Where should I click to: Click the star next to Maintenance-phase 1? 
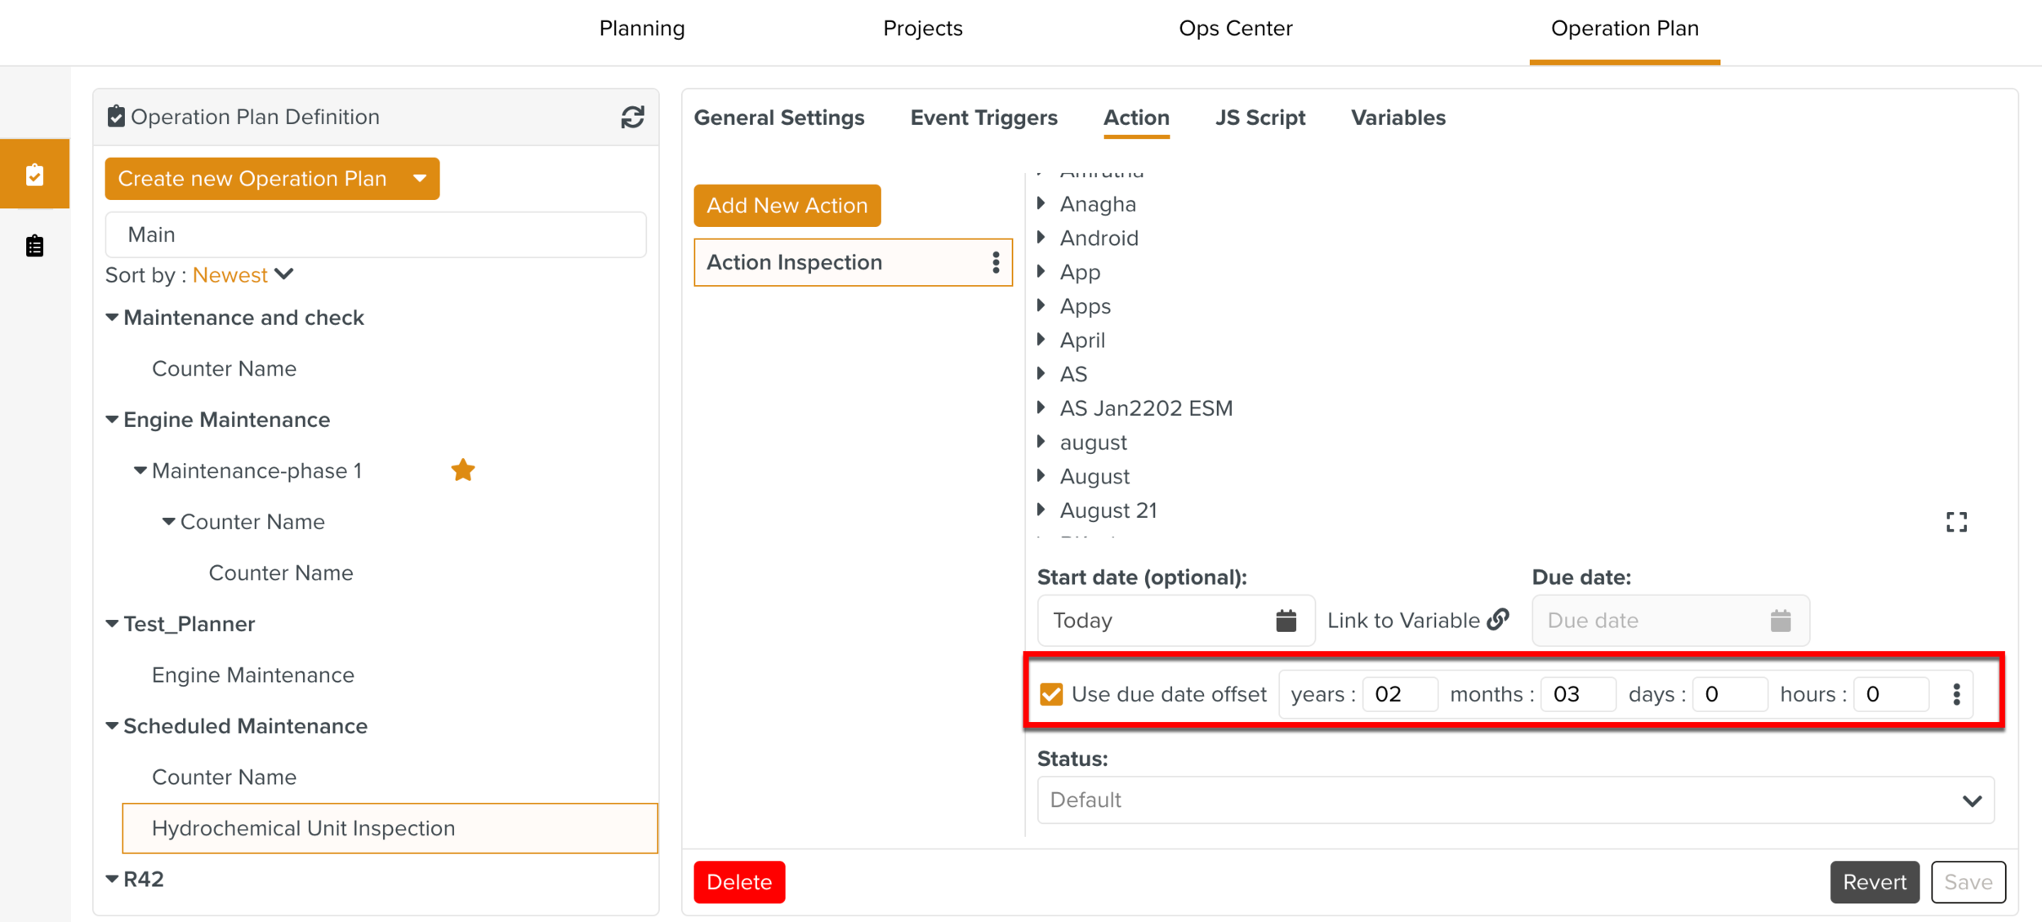(x=463, y=470)
